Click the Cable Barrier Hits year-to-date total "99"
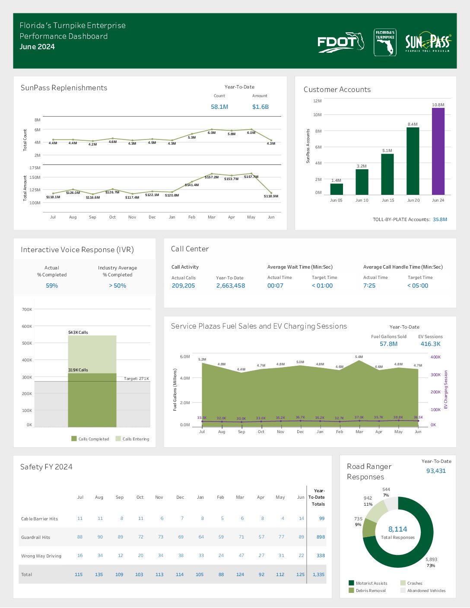This screenshot has width=470, height=608. (322, 519)
